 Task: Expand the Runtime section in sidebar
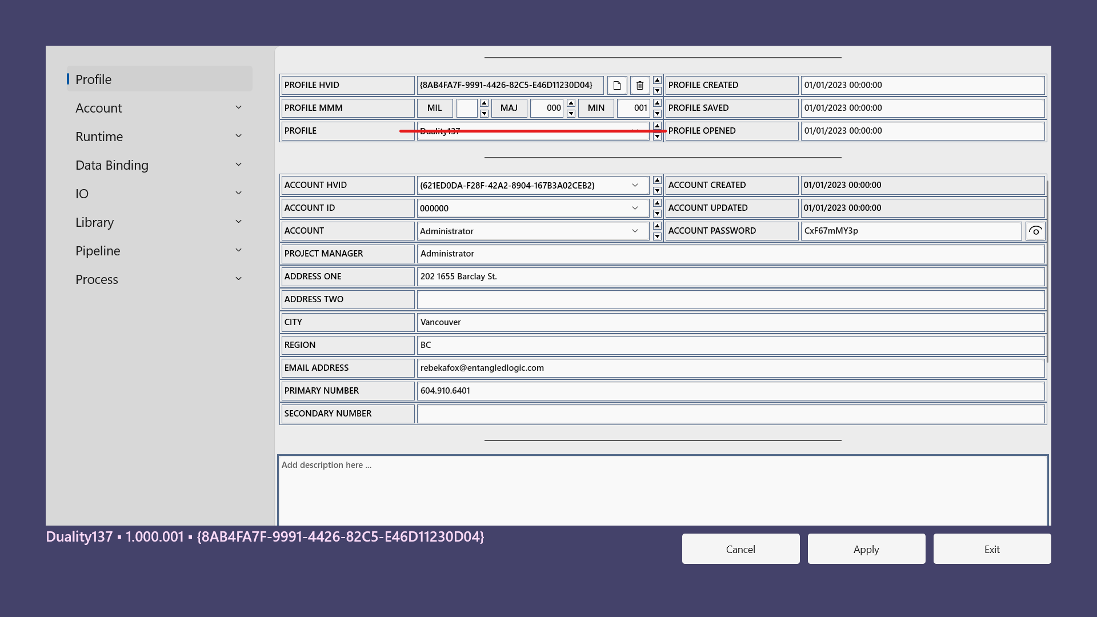point(159,137)
